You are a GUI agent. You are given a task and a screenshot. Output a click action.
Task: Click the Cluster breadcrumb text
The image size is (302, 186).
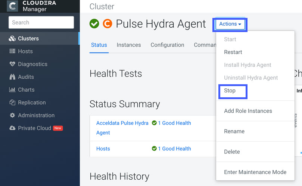point(102,7)
